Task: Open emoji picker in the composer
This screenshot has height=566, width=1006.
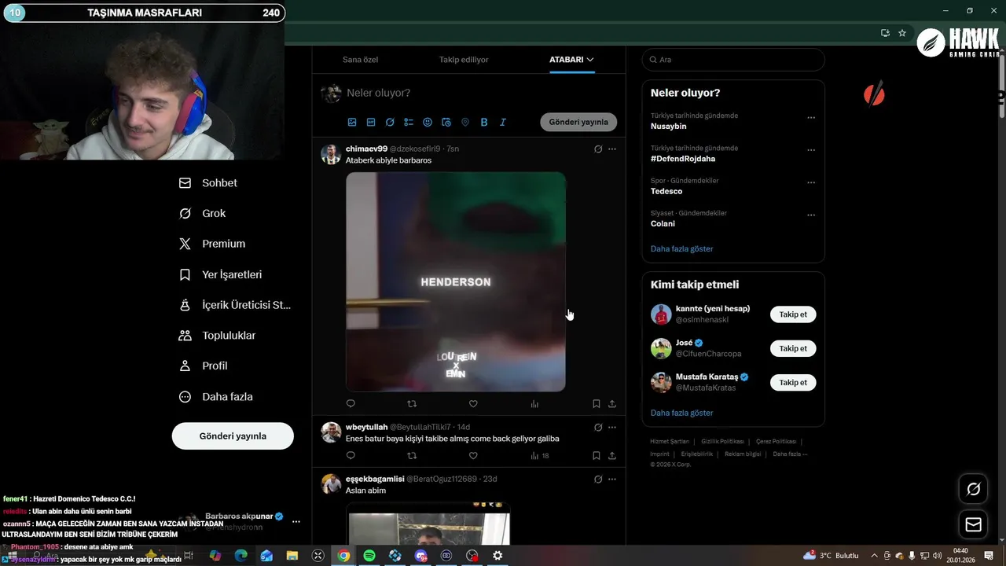Action: [x=428, y=123]
